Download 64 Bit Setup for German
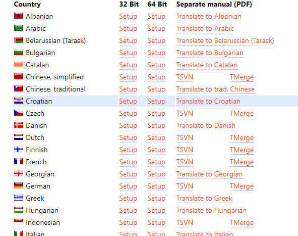 pyautogui.click(x=156, y=186)
